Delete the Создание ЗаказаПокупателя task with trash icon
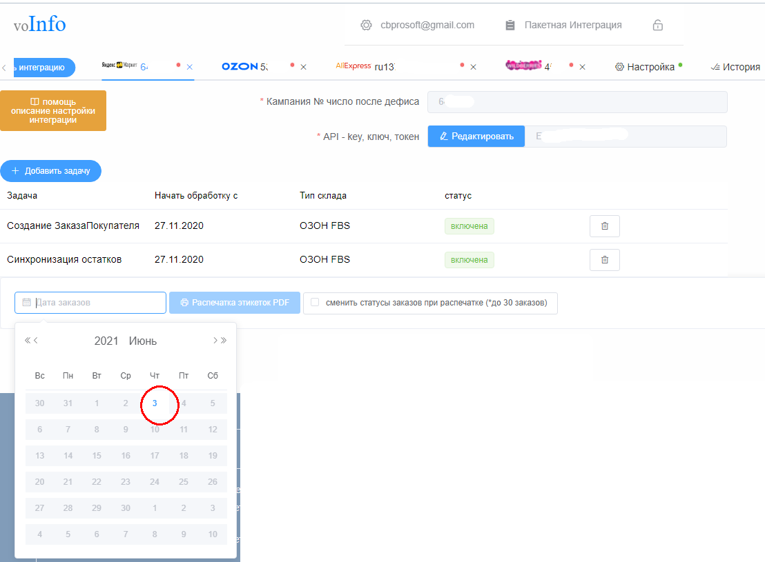This screenshot has height=562, width=765. [x=604, y=226]
